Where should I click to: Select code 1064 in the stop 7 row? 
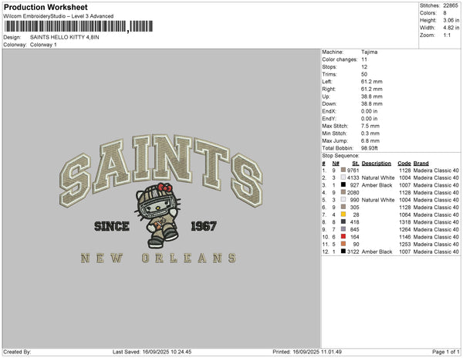(405, 214)
